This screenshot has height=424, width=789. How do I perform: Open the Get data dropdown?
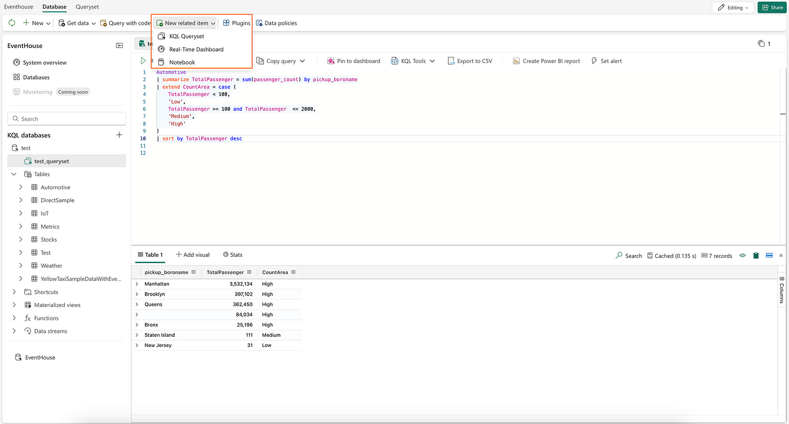77,23
